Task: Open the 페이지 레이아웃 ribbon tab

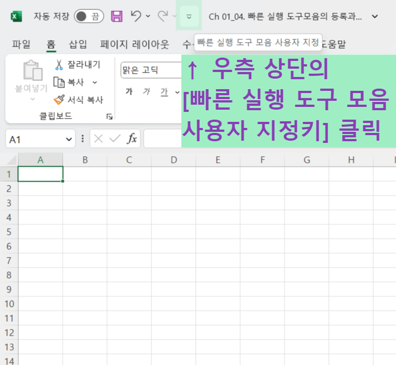Action: [135, 44]
